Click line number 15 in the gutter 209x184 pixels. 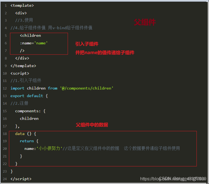pyautogui.click(x=5, y=111)
